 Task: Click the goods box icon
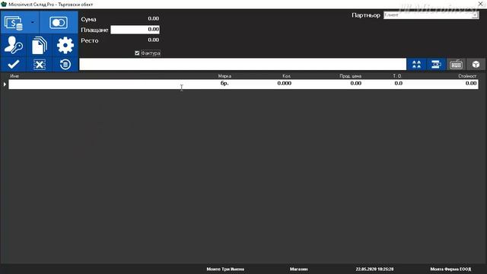476,64
